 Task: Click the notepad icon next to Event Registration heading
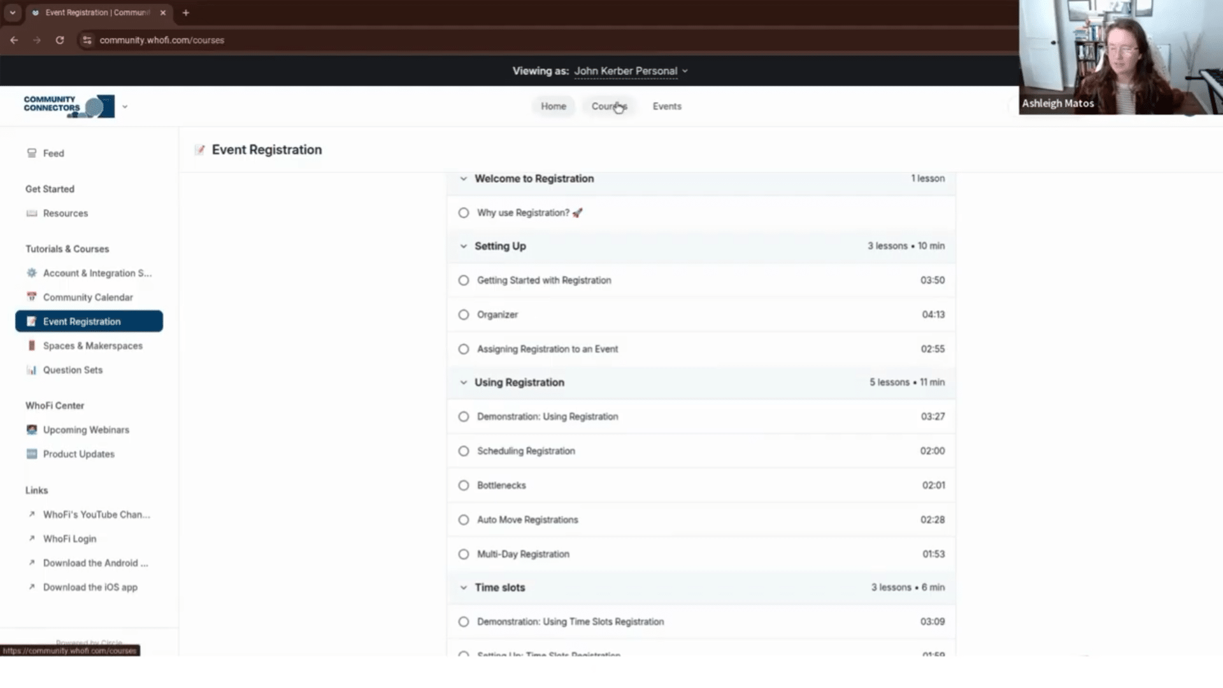[x=200, y=150]
